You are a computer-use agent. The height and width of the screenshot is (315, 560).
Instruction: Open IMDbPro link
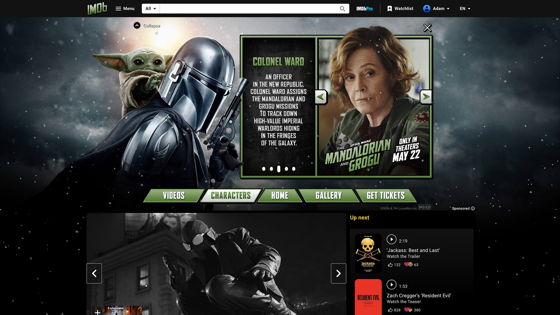click(x=364, y=8)
